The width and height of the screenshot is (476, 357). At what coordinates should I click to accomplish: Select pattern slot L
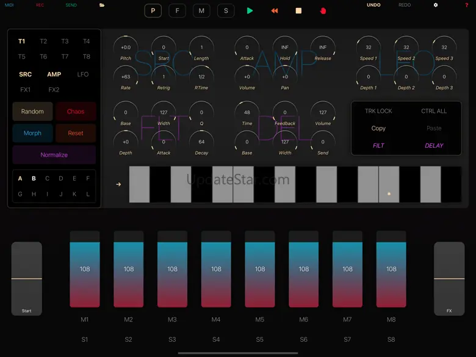tap(88, 194)
